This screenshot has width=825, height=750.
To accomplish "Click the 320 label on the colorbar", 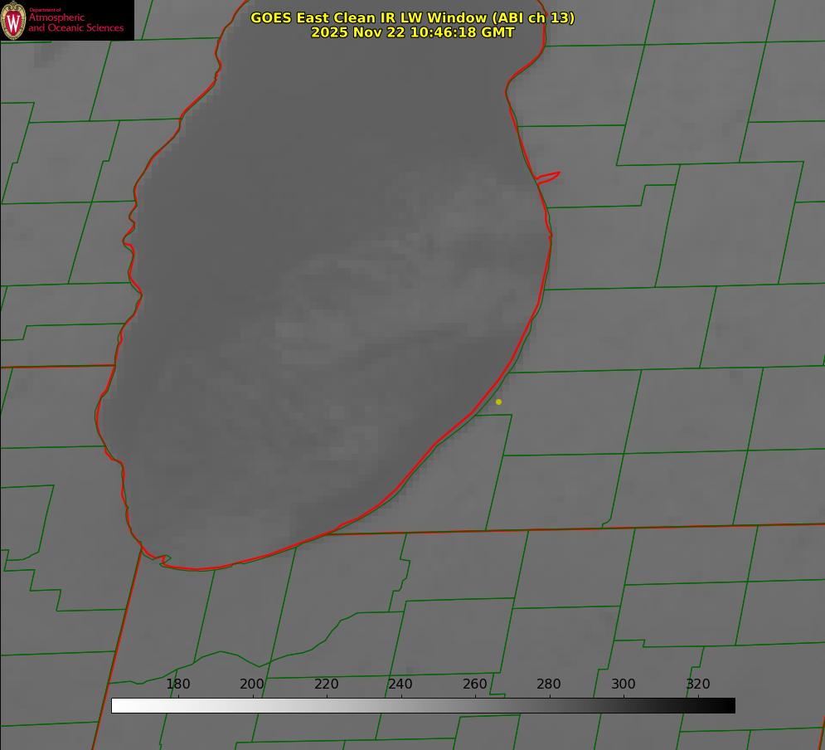I will pos(697,684).
